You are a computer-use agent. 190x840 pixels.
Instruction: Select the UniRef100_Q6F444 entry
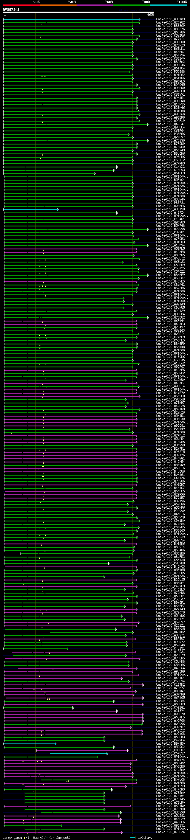point(170,321)
